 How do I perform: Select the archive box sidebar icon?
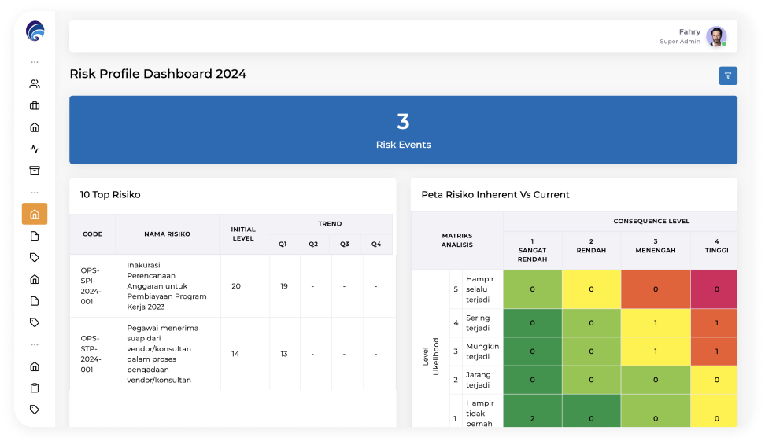point(35,170)
